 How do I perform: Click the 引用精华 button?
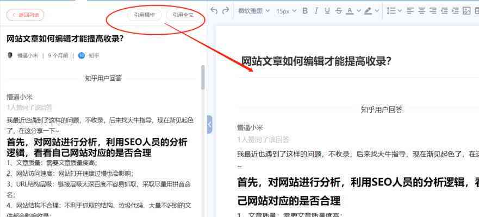(x=145, y=15)
